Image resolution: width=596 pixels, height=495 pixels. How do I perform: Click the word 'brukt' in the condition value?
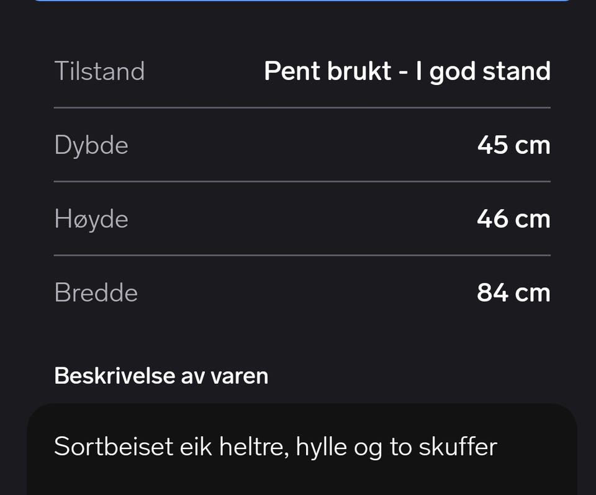pyautogui.click(x=359, y=71)
